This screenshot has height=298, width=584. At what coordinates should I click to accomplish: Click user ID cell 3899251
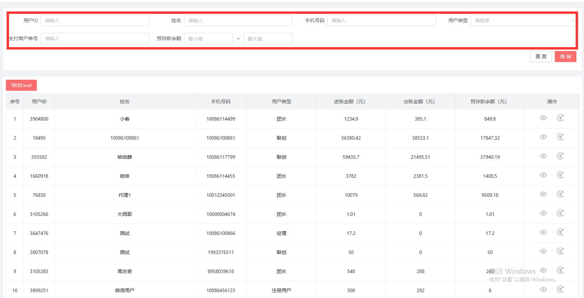click(39, 290)
